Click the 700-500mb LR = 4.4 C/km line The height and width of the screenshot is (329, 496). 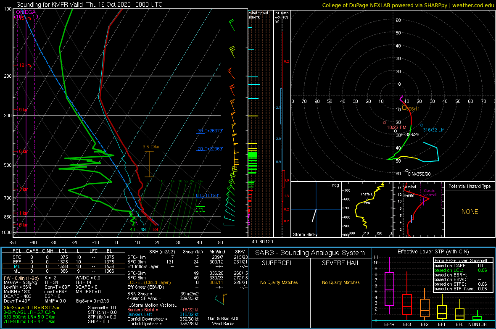click(29, 321)
